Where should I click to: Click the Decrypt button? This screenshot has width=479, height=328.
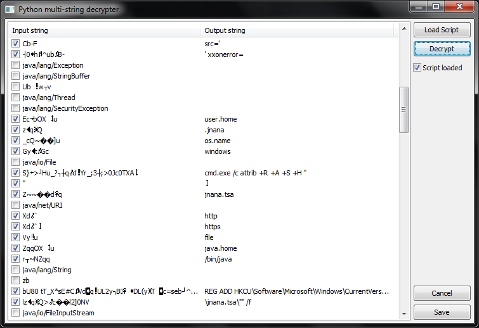[442, 49]
